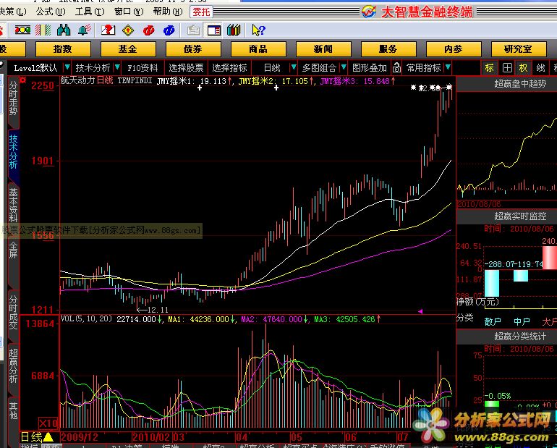Click the 超赢实时监控 panel header
Viewport: 557px width, 448px height.
point(520,216)
